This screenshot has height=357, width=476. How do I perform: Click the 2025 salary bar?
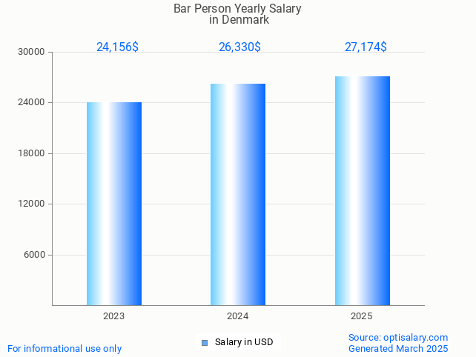pyautogui.click(x=362, y=190)
